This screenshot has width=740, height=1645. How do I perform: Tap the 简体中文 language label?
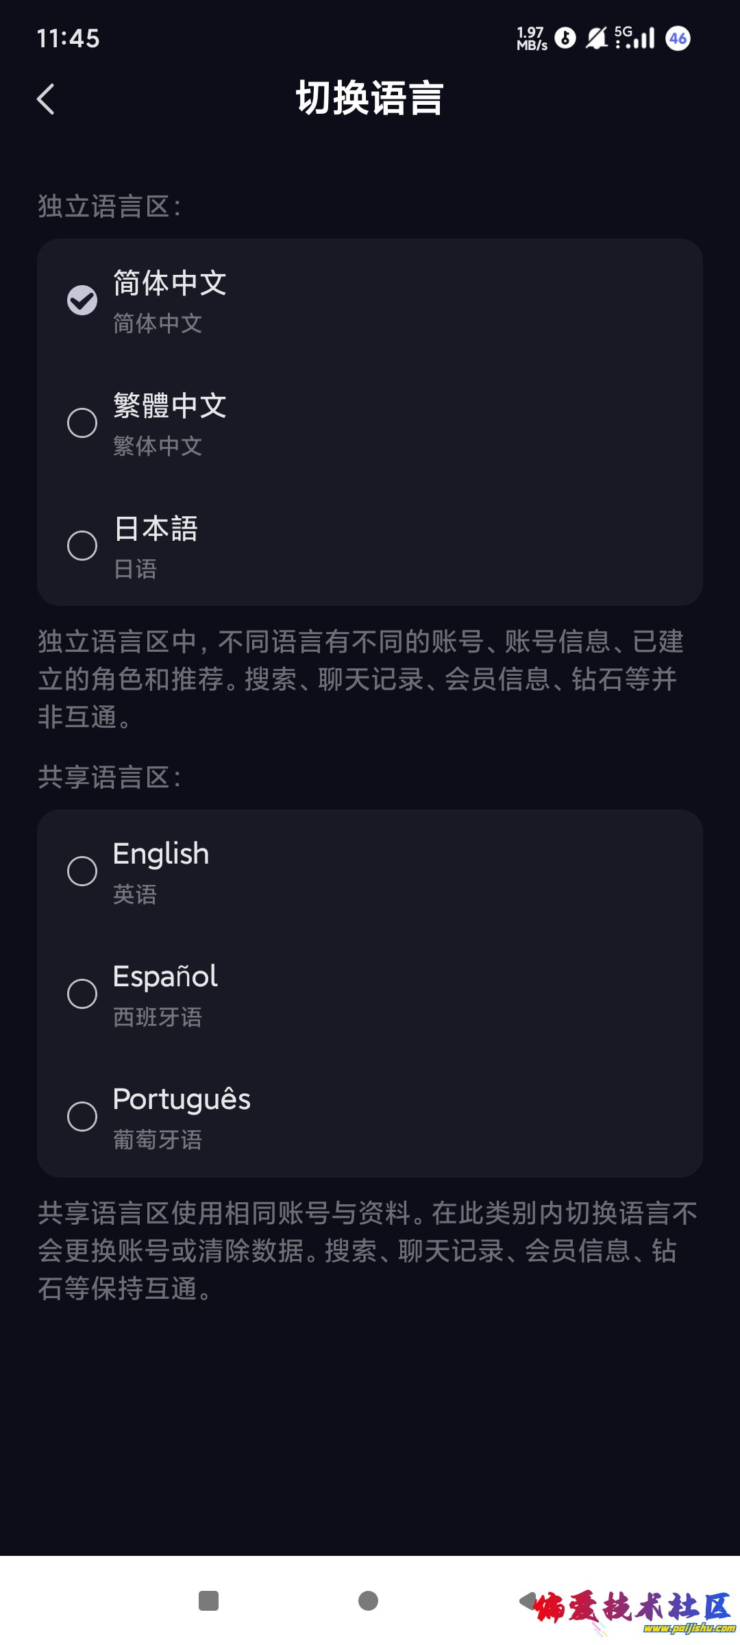pos(170,284)
